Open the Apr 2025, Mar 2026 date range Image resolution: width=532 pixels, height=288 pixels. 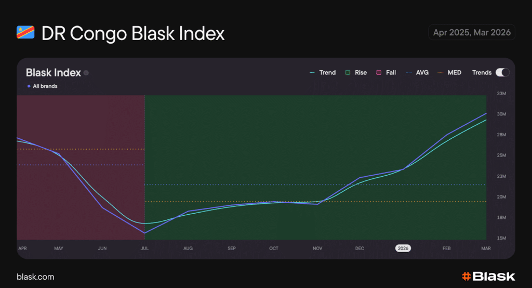point(472,33)
